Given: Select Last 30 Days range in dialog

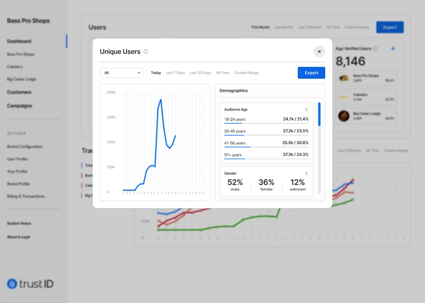Looking at the screenshot, I should [201, 73].
